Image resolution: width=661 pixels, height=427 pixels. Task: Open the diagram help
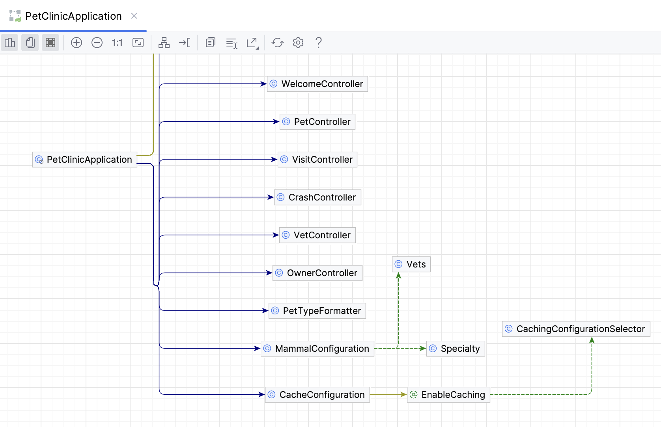click(318, 43)
